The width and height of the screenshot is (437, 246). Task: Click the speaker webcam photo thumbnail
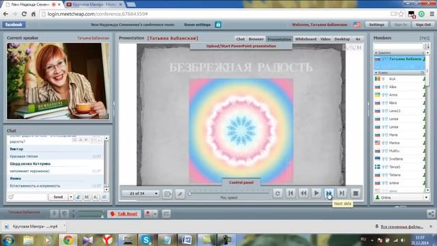(57, 81)
